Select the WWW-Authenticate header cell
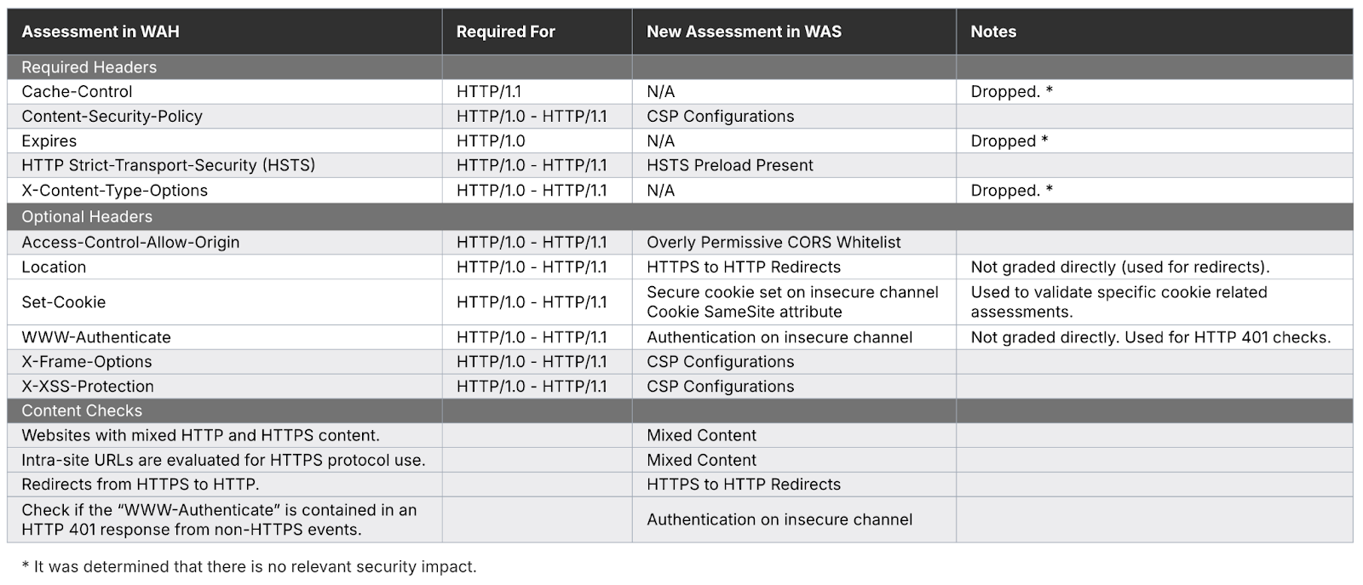 pyautogui.click(x=96, y=337)
